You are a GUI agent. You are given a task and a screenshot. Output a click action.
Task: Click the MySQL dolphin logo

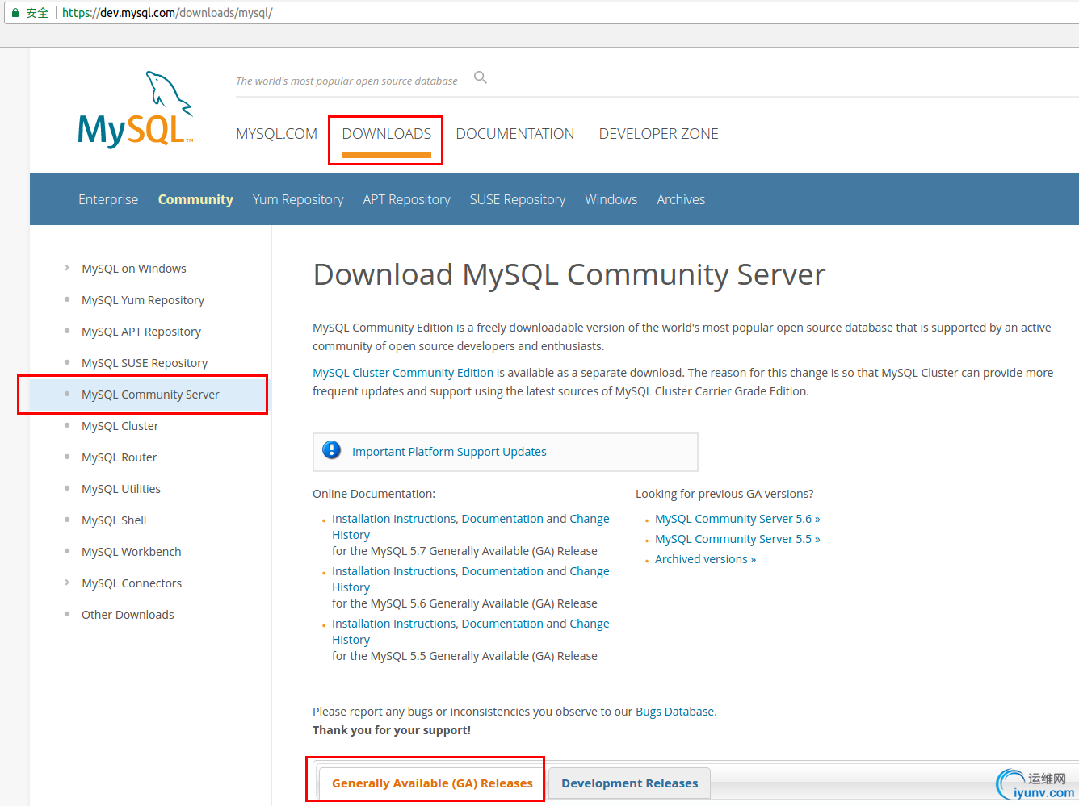click(136, 110)
